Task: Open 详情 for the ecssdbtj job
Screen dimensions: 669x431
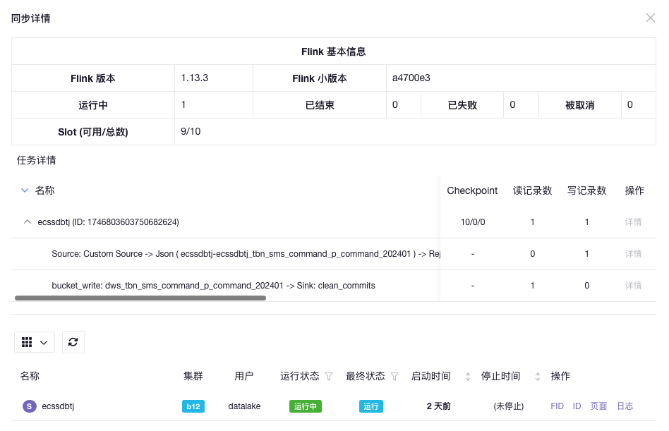Action: point(633,222)
